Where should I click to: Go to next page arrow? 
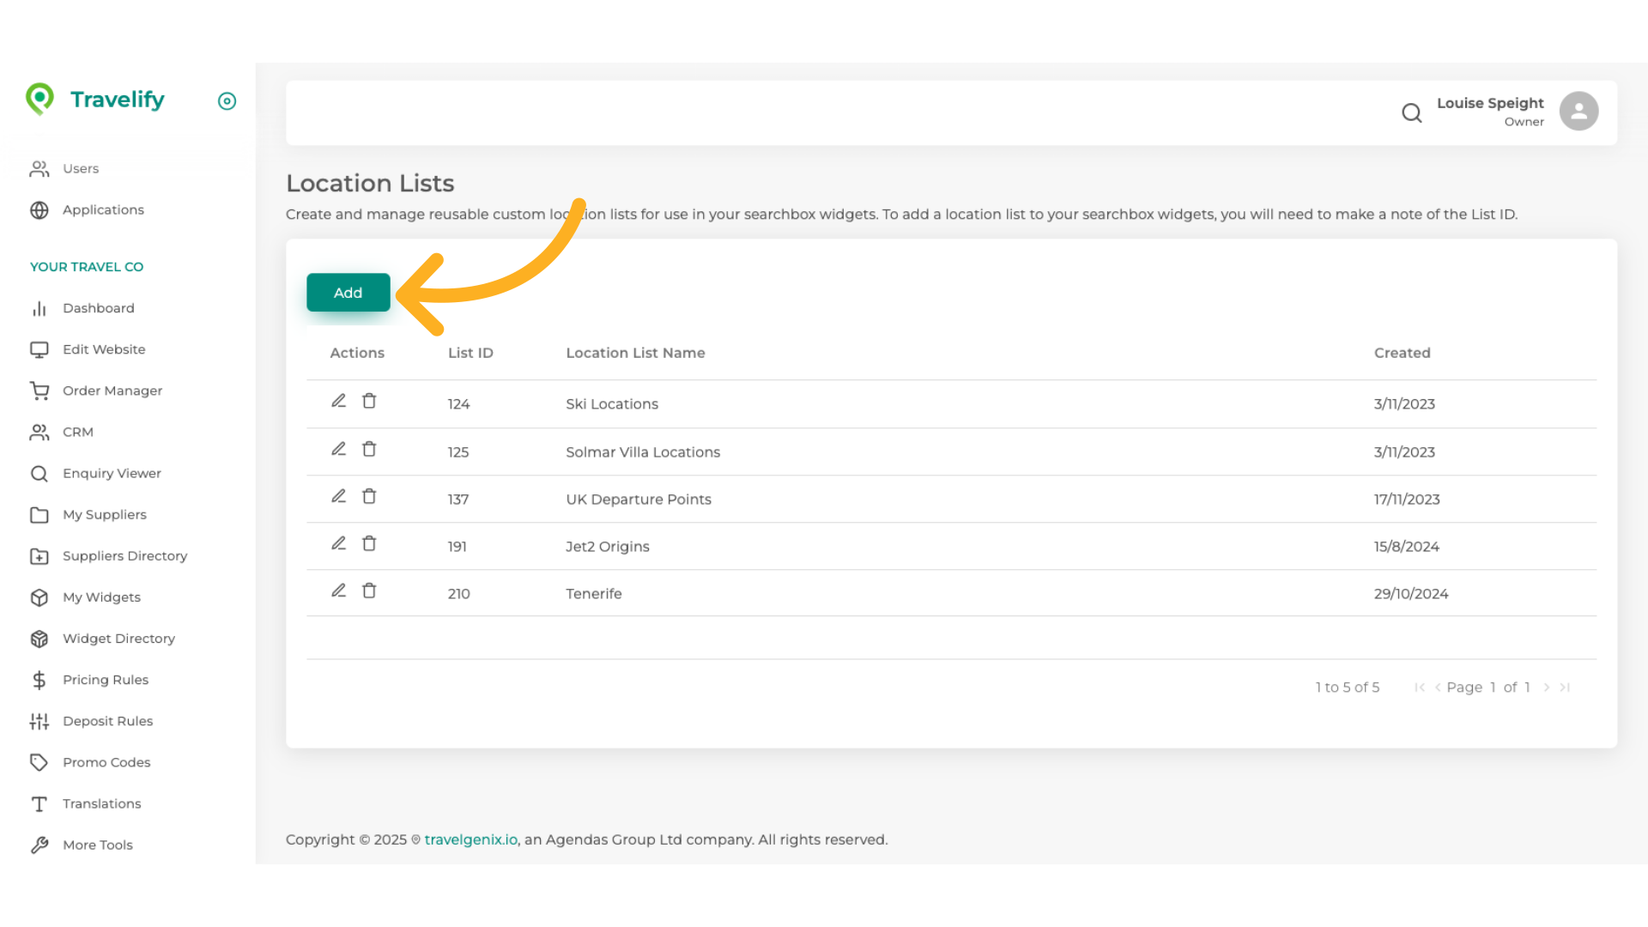[1546, 688]
